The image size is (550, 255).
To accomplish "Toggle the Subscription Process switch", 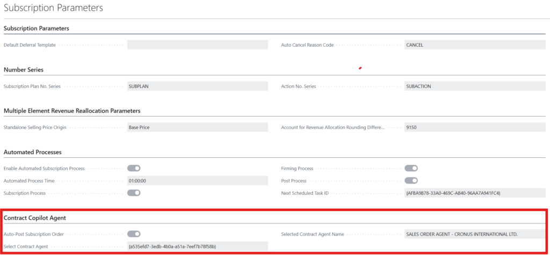I will pyautogui.click(x=134, y=193).
